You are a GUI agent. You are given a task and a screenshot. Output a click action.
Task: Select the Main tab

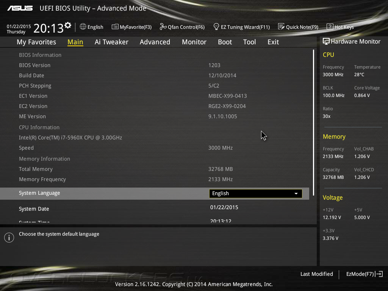coord(75,42)
